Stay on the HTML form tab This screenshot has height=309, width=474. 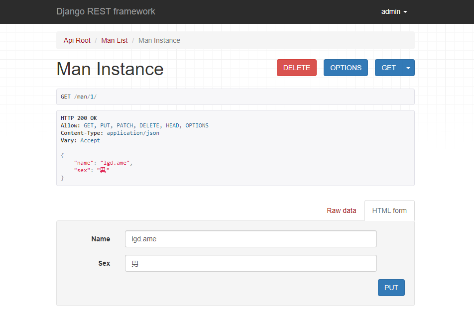[x=389, y=210]
